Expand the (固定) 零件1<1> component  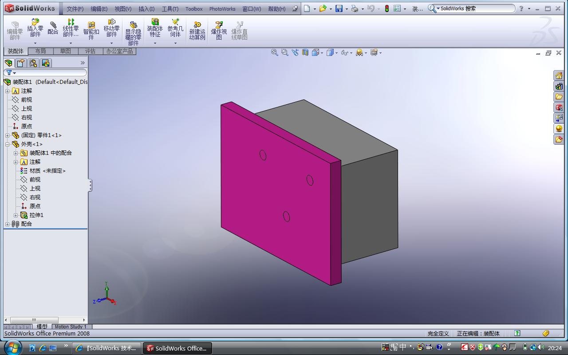(x=7, y=135)
